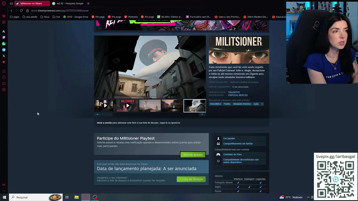Screen dimensions: 358x201
Task: Open the Gato e rato Premiu... bookmark
Action: (x=227, y=17)
